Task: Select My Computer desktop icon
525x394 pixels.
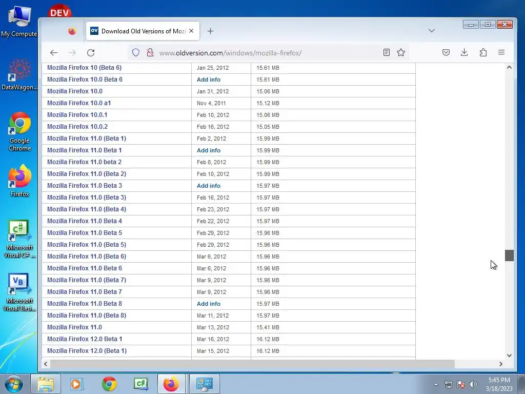Action: (x=19, y=21)
